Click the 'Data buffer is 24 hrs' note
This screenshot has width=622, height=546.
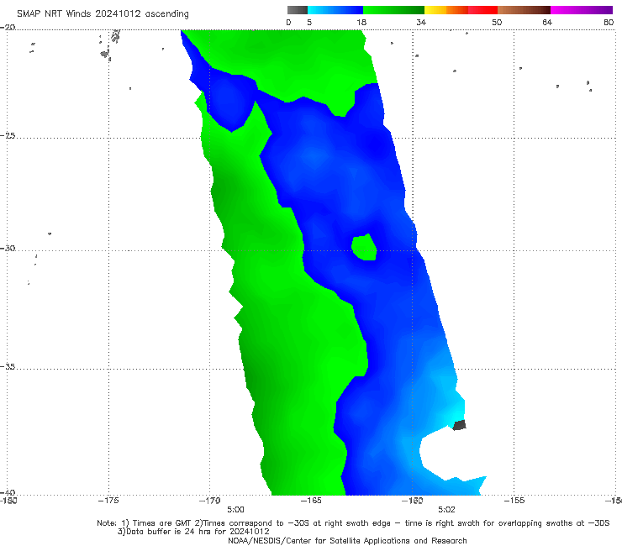tap(193, 532)
